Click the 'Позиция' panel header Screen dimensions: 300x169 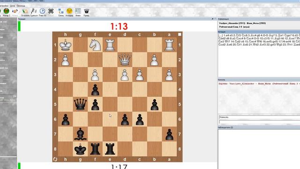pyautogui.click(x=117, y=19)
